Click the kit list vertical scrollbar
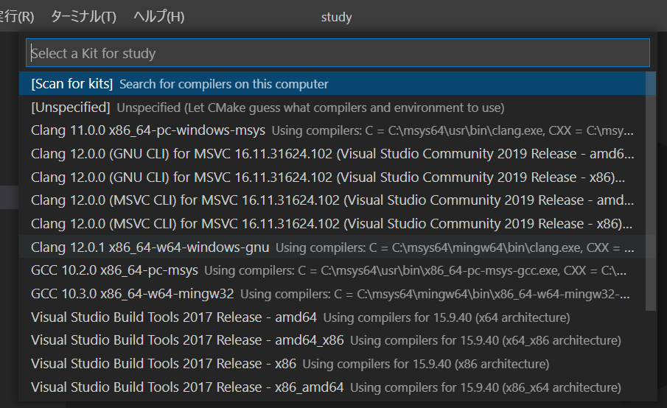 click(651, 191)
